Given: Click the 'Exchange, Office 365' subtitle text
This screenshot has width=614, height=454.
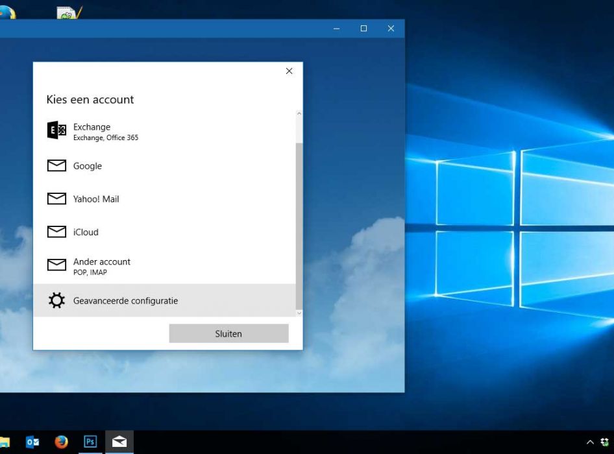Looking at the screenshot, I should [106, 137].
